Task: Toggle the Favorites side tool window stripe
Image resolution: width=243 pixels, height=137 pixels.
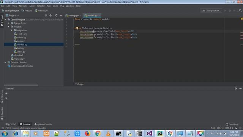Action: (x=2, y=113)
